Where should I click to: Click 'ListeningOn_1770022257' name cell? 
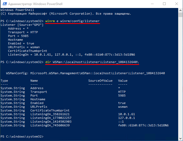(x=51, y=118)
